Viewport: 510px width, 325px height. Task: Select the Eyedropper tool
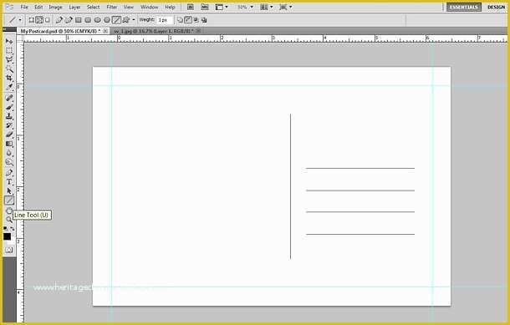[x=9, y=87]
